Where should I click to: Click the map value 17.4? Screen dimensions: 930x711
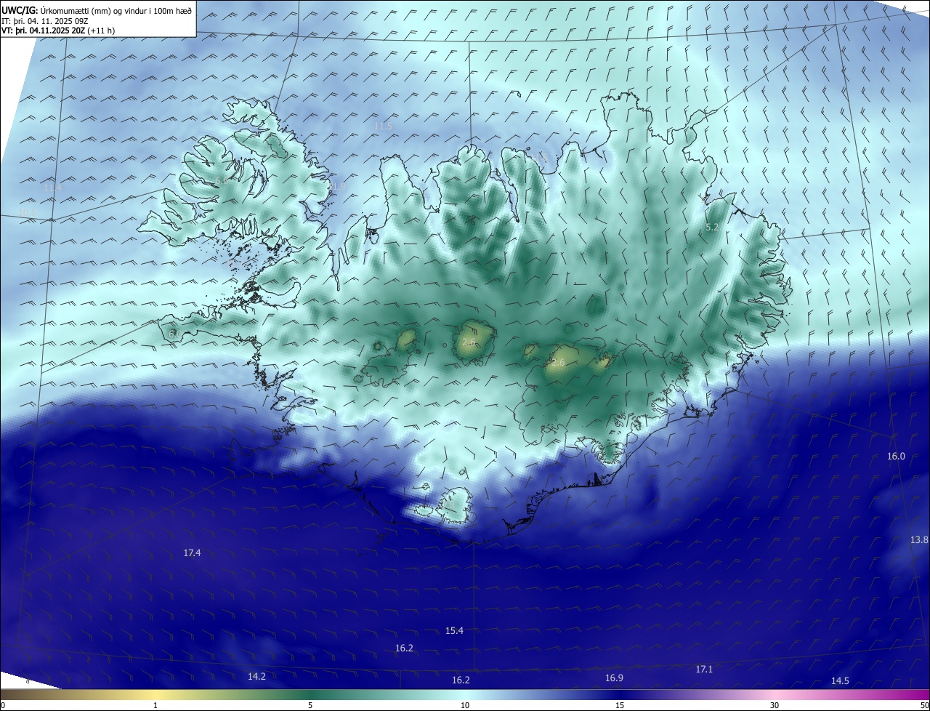coord(192,553)
